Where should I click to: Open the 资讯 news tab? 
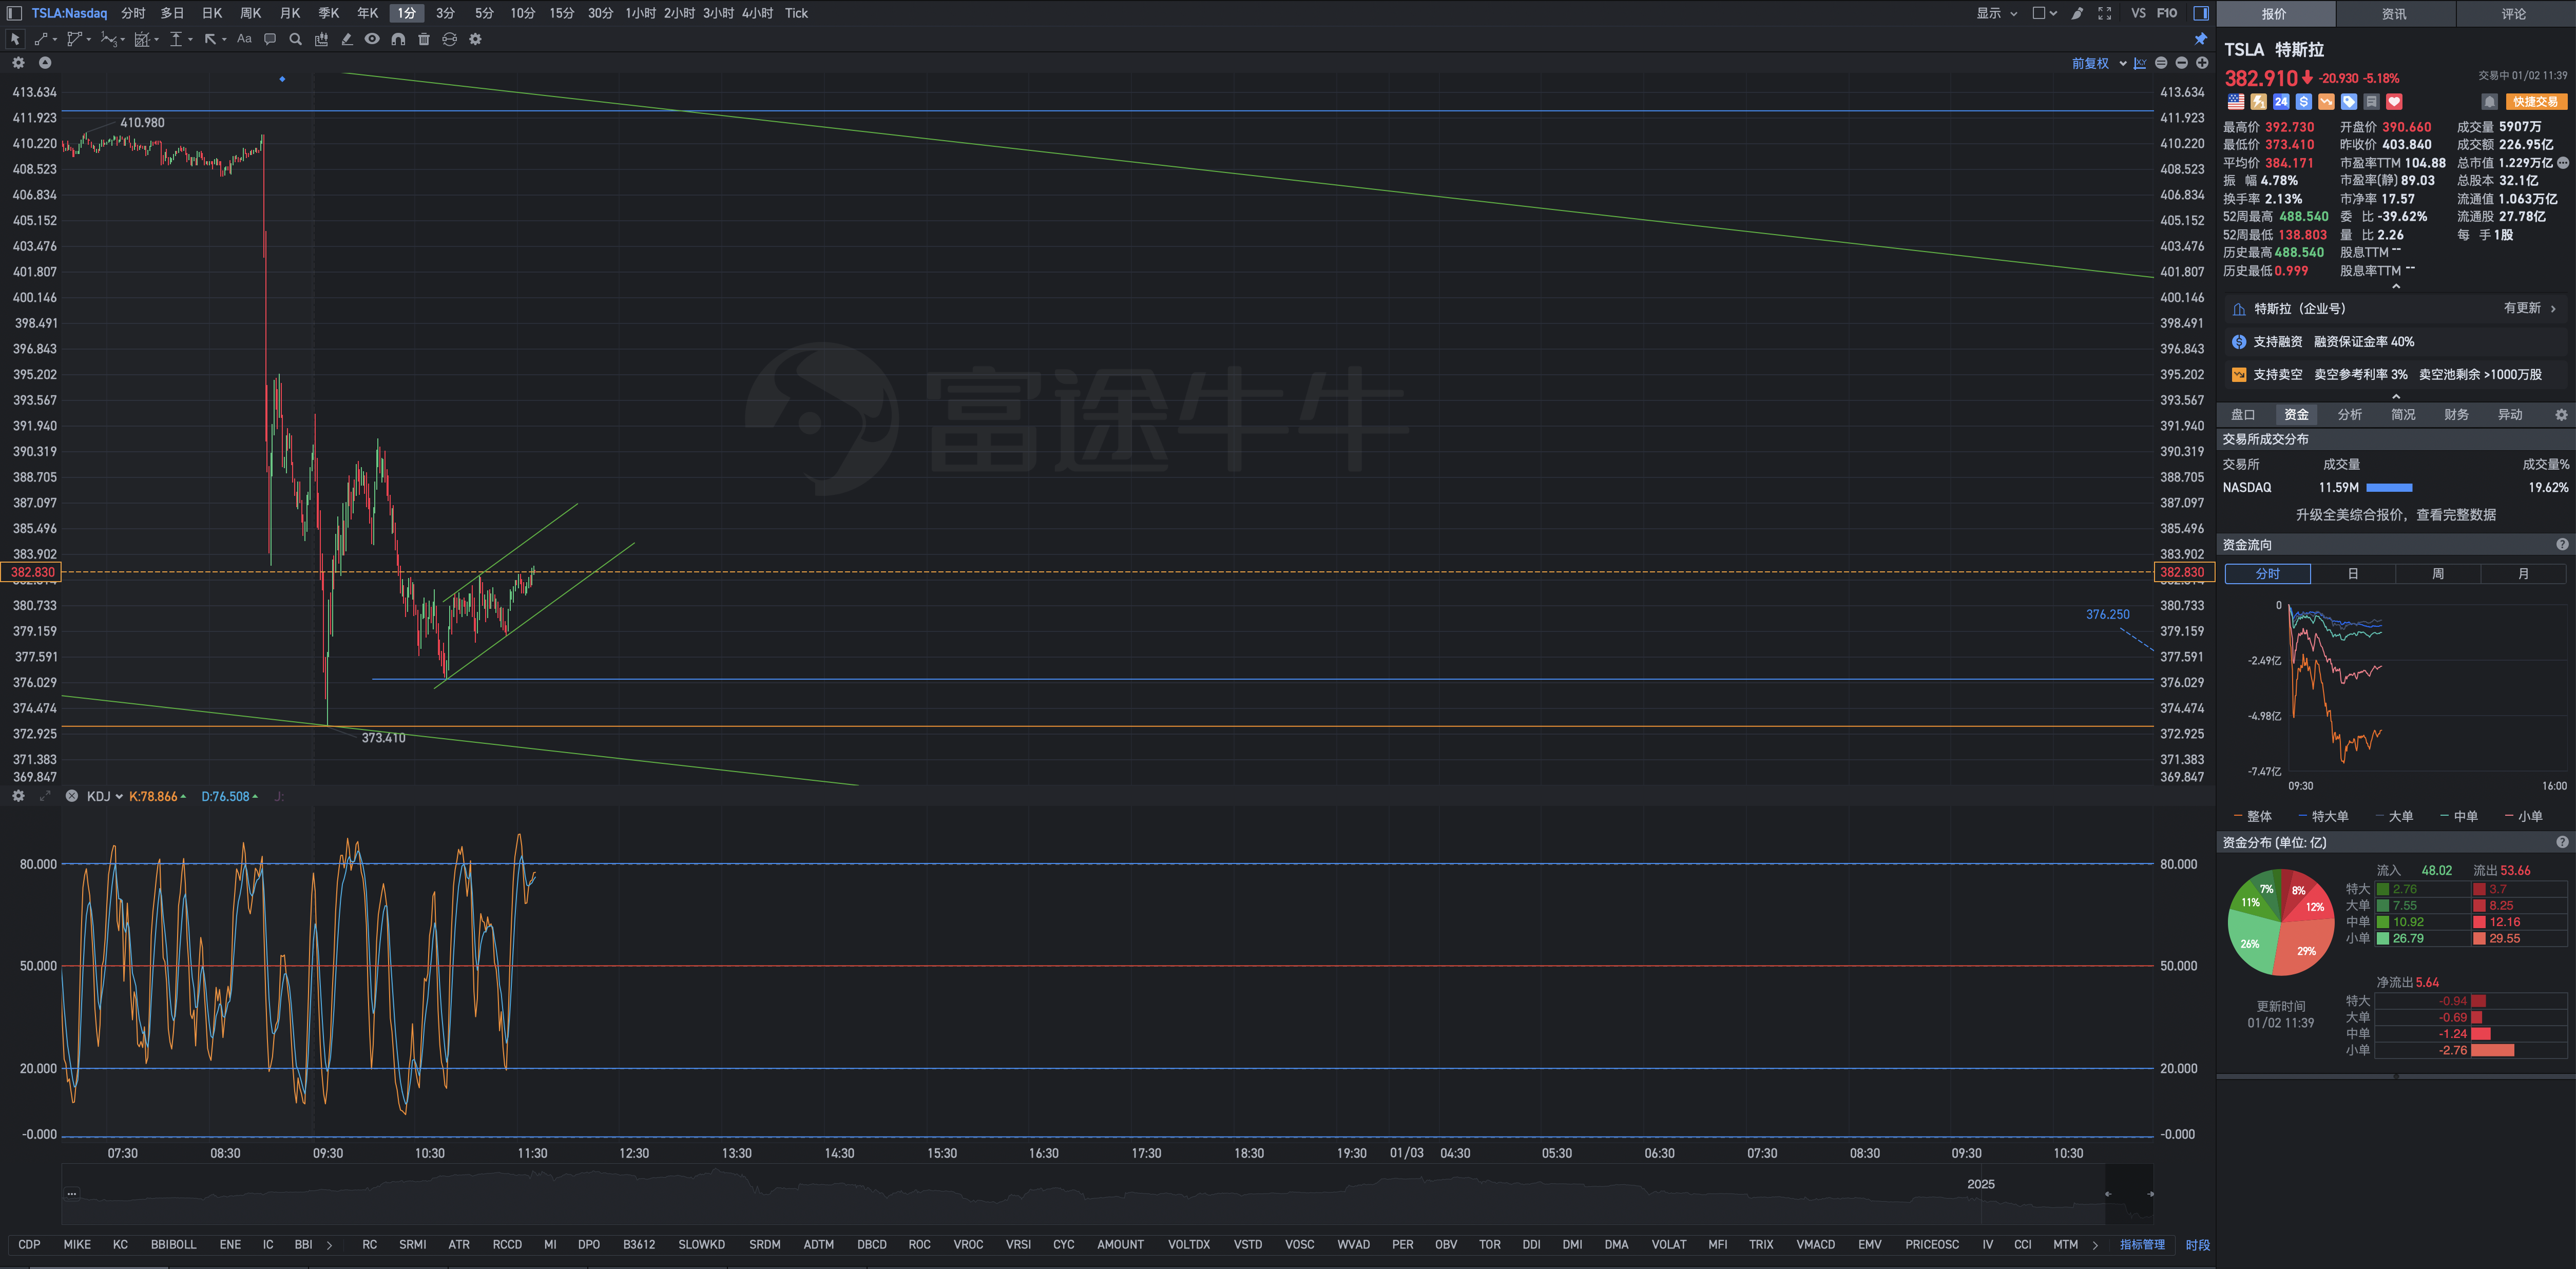pos(2394,14)
